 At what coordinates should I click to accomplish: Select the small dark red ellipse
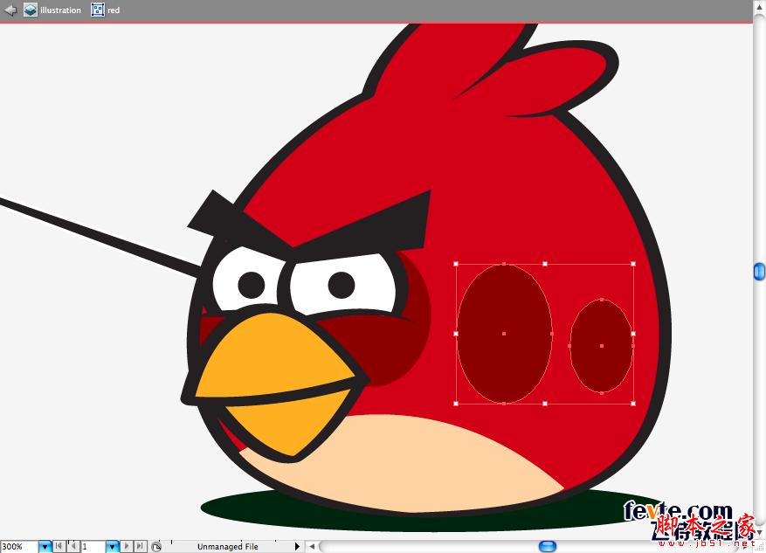(x=602, y=346)
